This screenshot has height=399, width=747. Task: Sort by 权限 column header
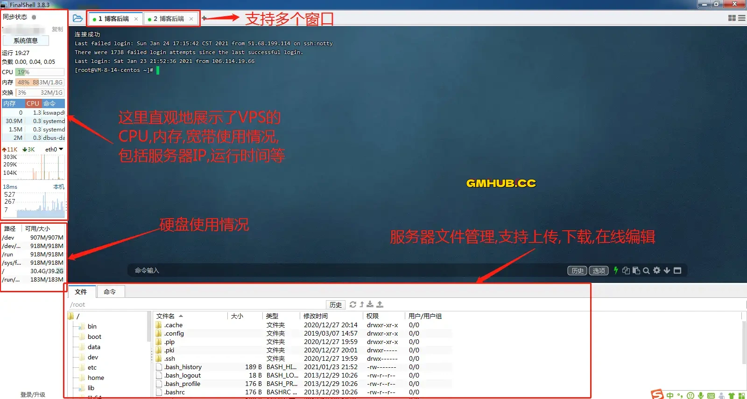coord(385,316)
